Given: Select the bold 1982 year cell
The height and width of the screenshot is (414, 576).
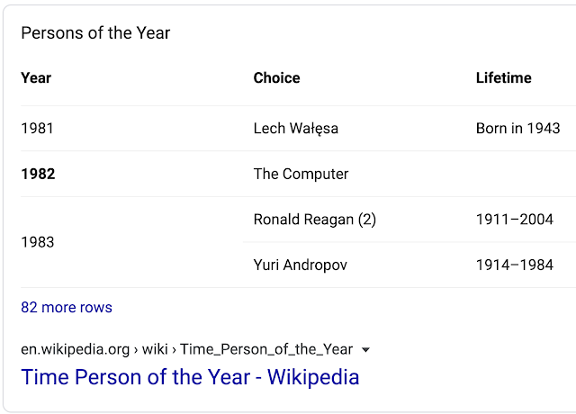Looking at the screenshot, I should pos(38,174).
